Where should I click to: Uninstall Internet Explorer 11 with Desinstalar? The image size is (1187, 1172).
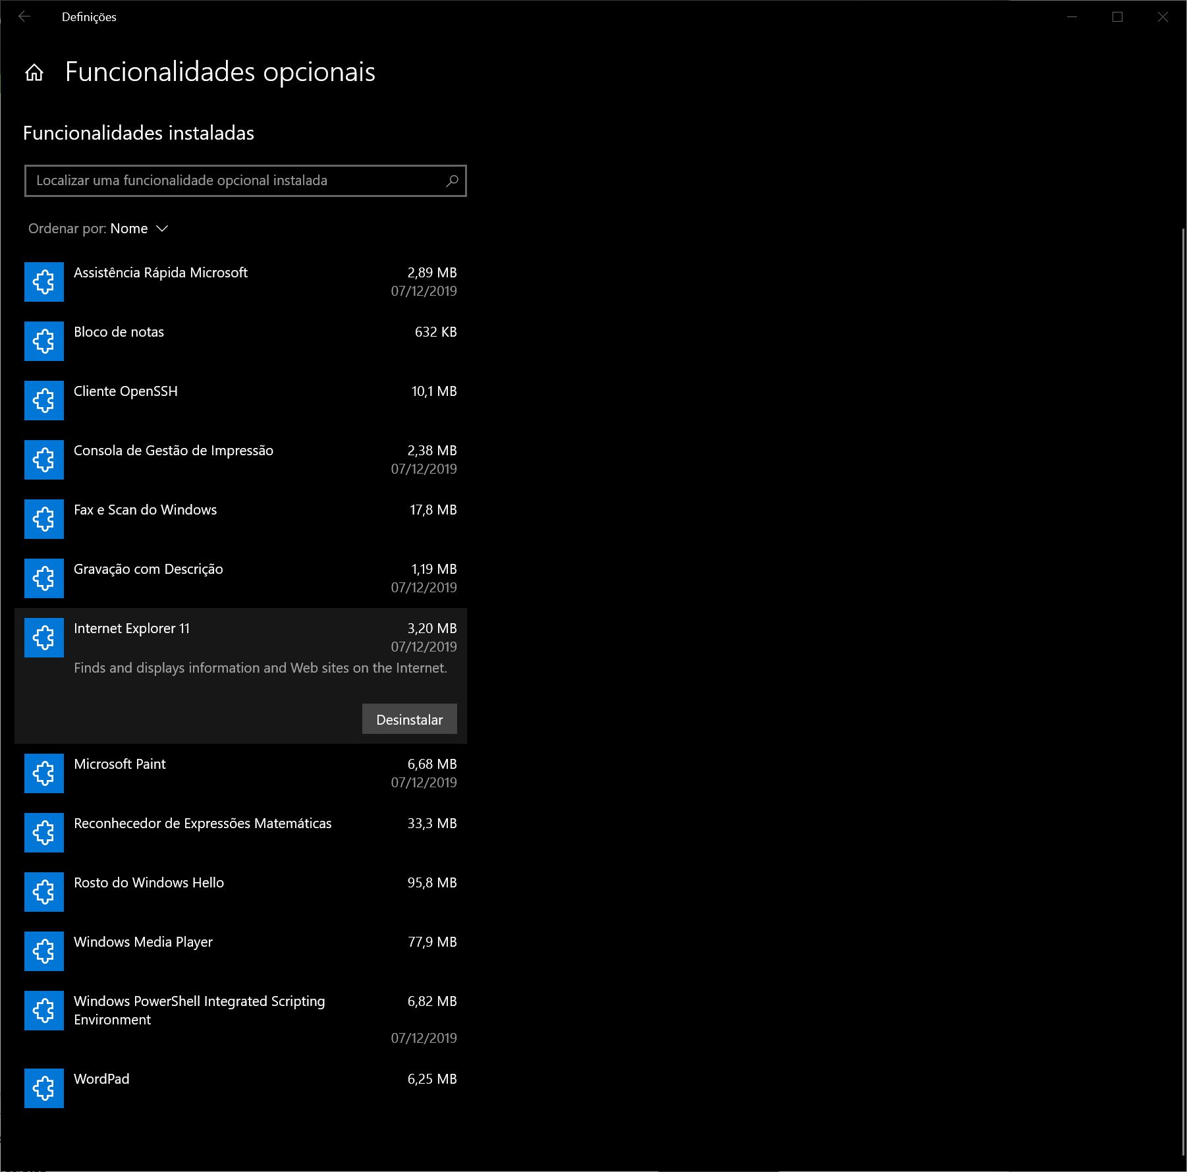409,719
